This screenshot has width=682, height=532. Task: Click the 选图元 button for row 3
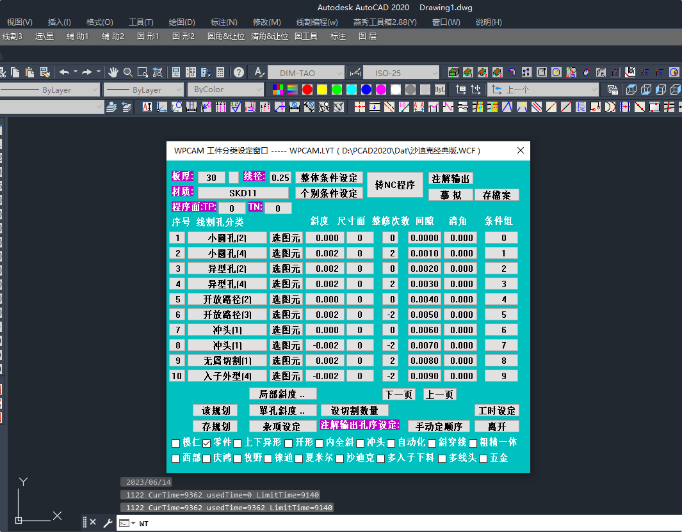286,269
